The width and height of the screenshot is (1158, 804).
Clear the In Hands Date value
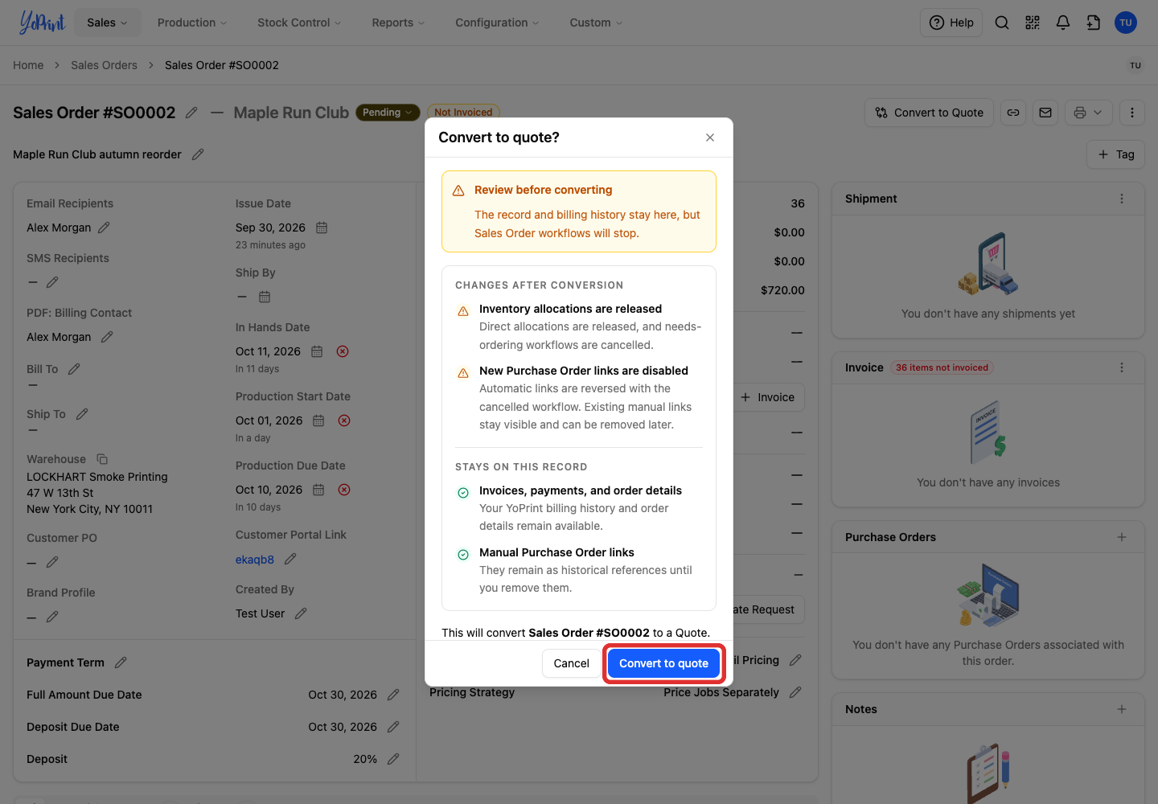[343, 351]
